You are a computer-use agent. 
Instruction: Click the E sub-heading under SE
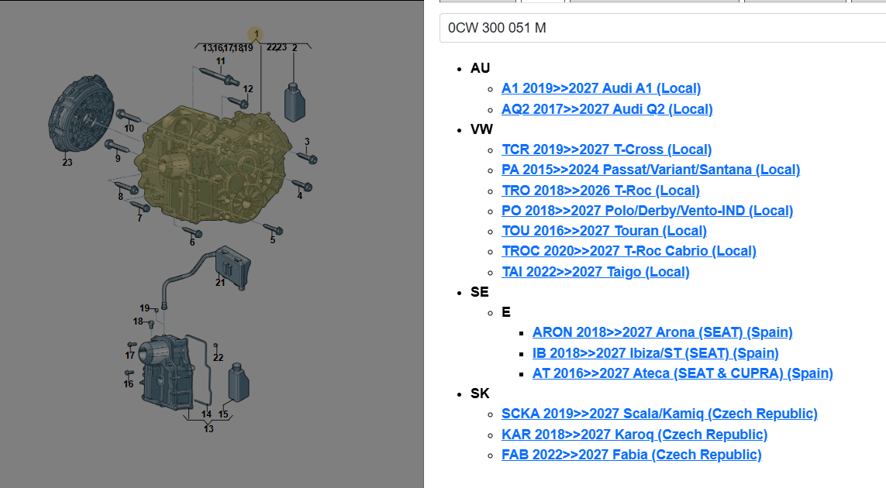(x=506, y=312)
